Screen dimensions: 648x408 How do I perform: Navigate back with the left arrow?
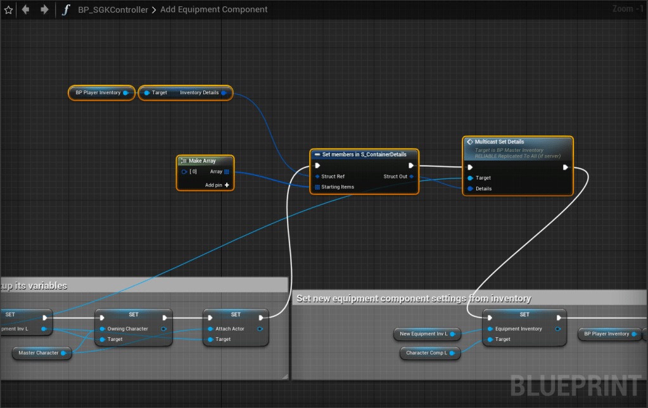click(26, 9)
